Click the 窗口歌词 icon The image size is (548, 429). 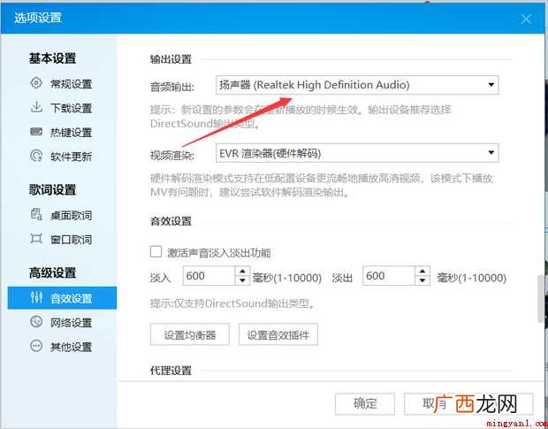(36, 239)
